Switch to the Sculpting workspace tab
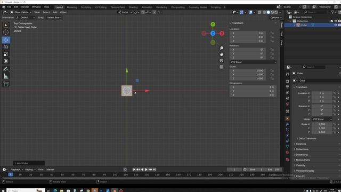The height and width of the screenshot is (192, 341). pos(86,7)
